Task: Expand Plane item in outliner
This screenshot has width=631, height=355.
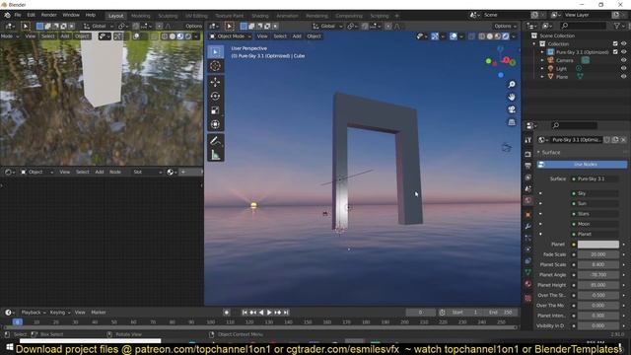Action: pos(542,77)
